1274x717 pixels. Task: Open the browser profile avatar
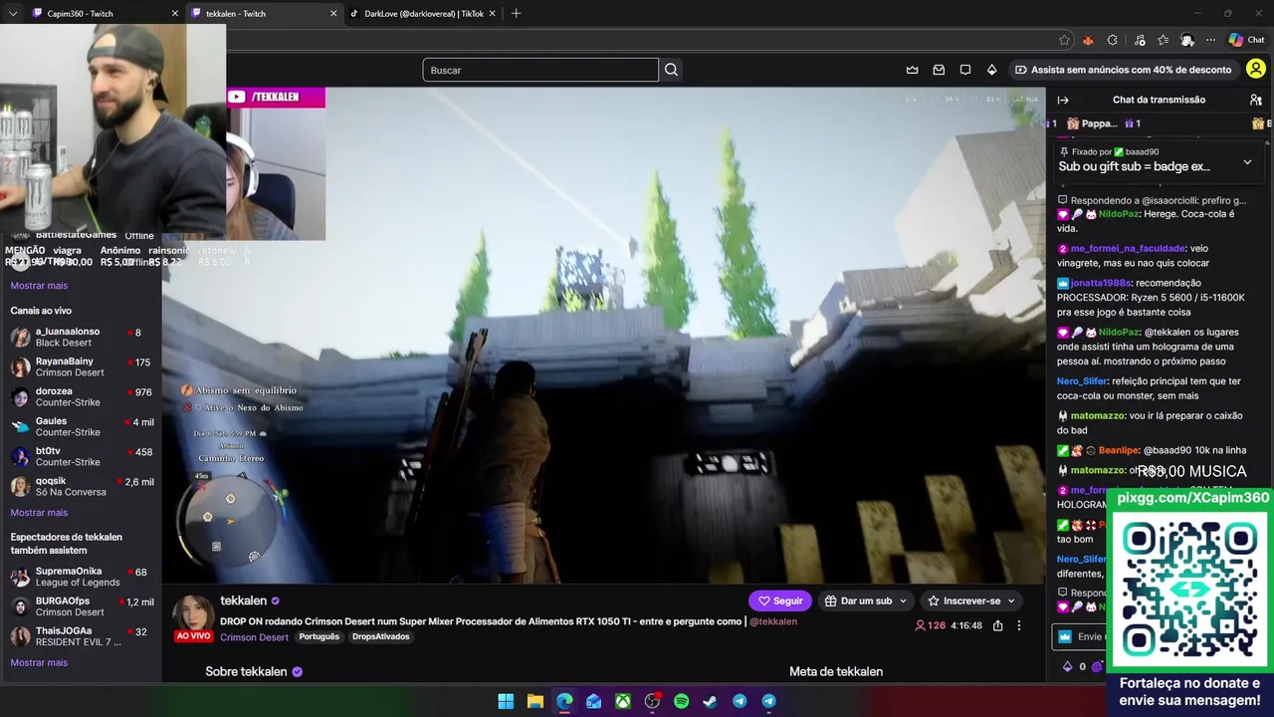tap(1187, 40)
